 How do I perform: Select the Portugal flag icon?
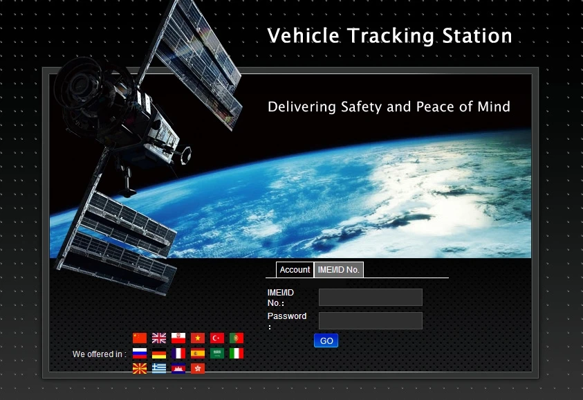click(236, 338)
